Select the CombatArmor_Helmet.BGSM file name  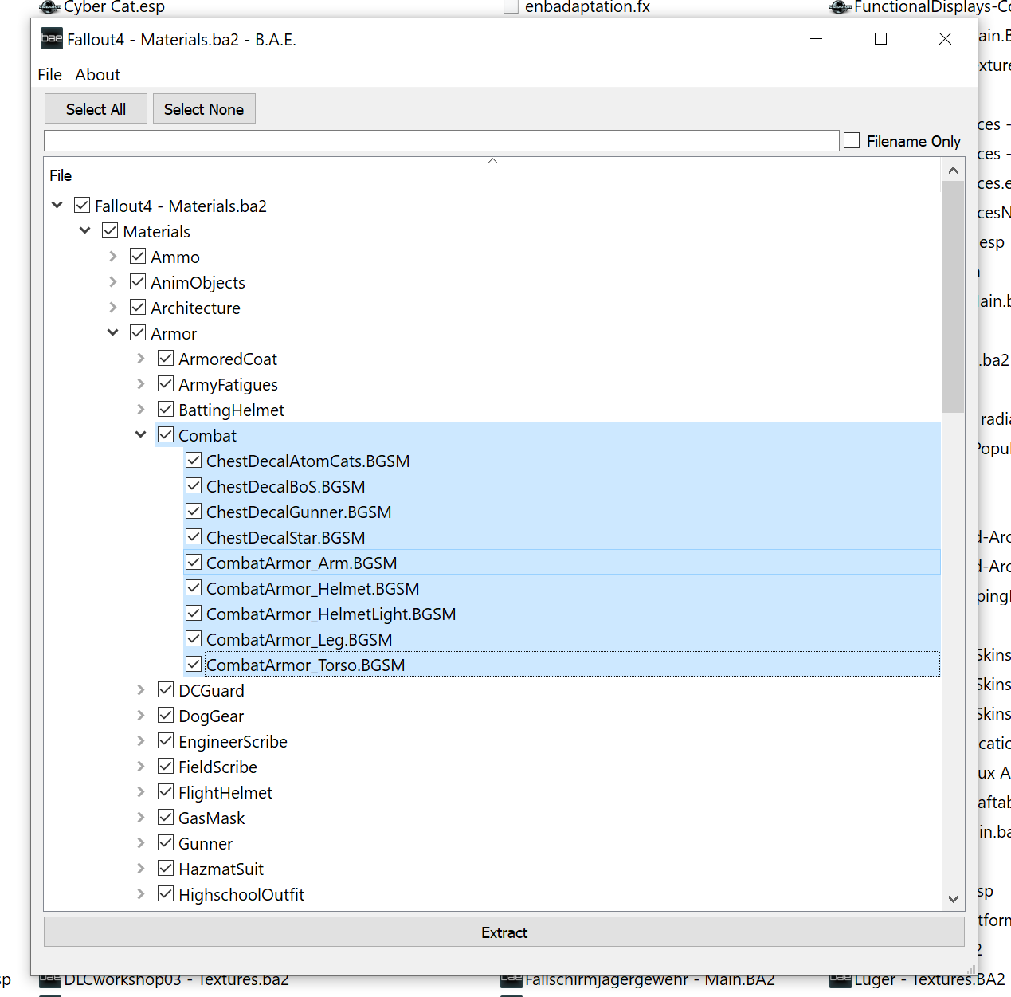tap(312, 589)
